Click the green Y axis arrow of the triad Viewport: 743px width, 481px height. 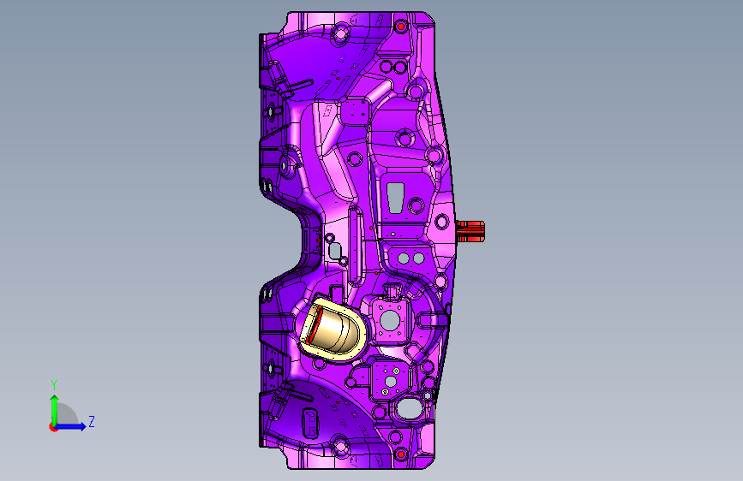(55, 409)
